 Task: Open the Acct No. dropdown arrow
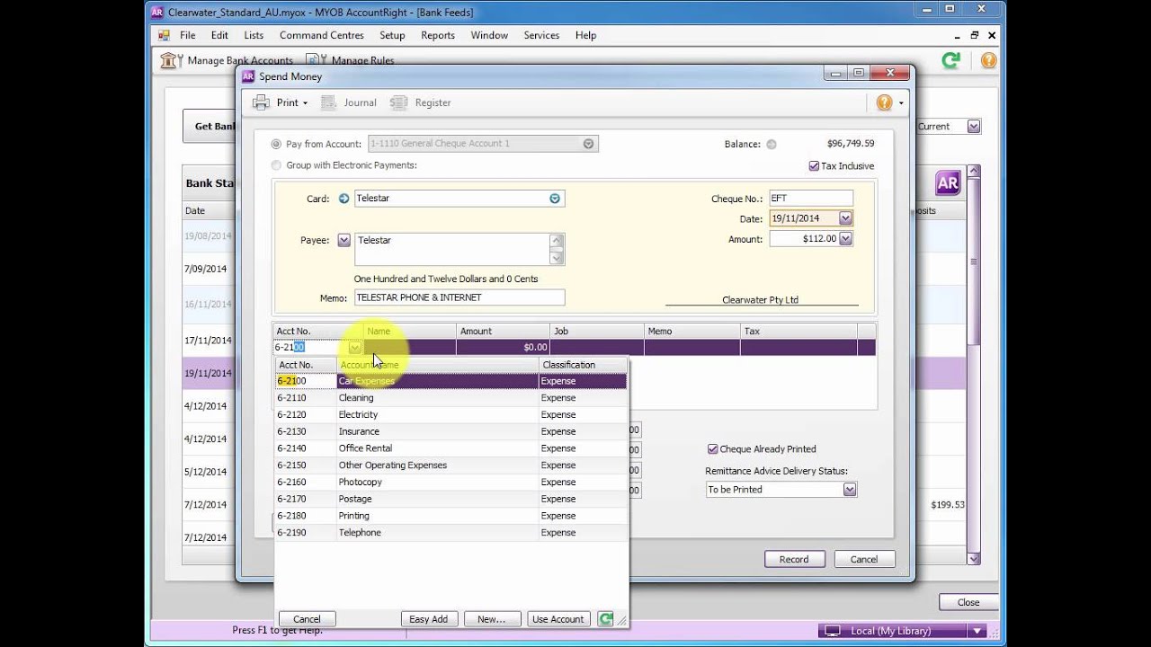tap(355, 348)
